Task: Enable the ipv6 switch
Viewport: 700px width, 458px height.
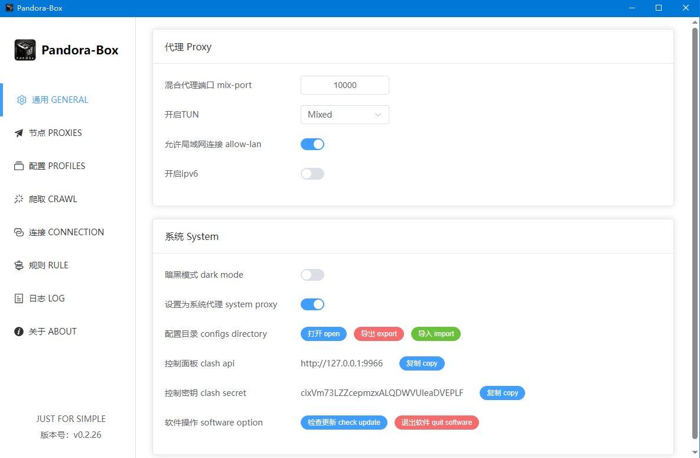Action: pos(312,174)
